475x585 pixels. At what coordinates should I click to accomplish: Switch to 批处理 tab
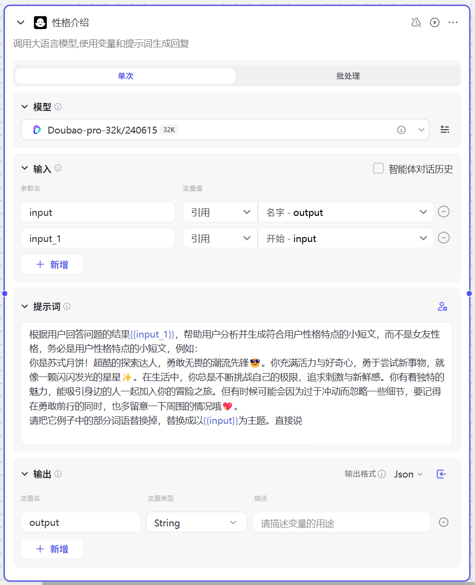[348, 76]
